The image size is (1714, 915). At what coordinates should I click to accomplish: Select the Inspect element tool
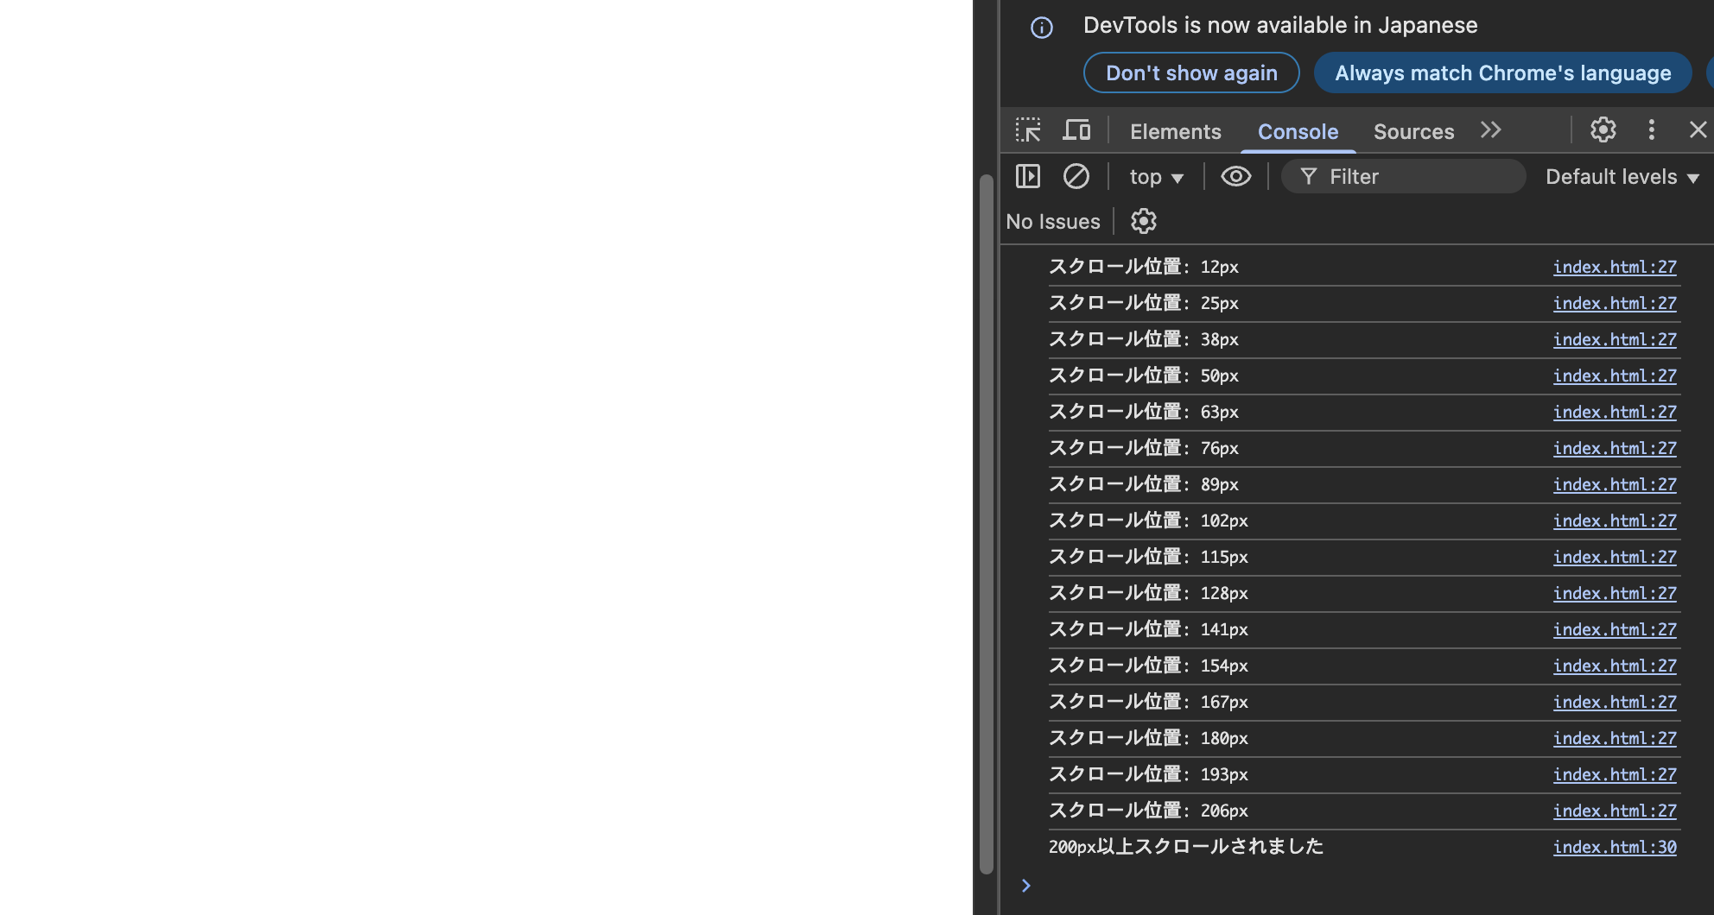coord(1028,129)
